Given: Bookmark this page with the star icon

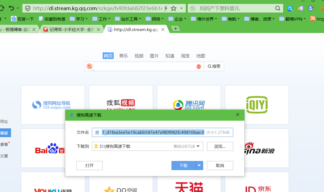Looking at the screenshot, I should coord(174,9).
